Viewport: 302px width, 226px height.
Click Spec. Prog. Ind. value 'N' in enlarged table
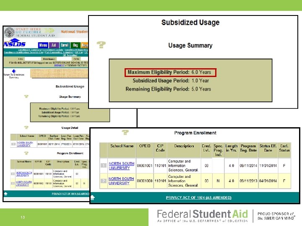click(218, 181)
